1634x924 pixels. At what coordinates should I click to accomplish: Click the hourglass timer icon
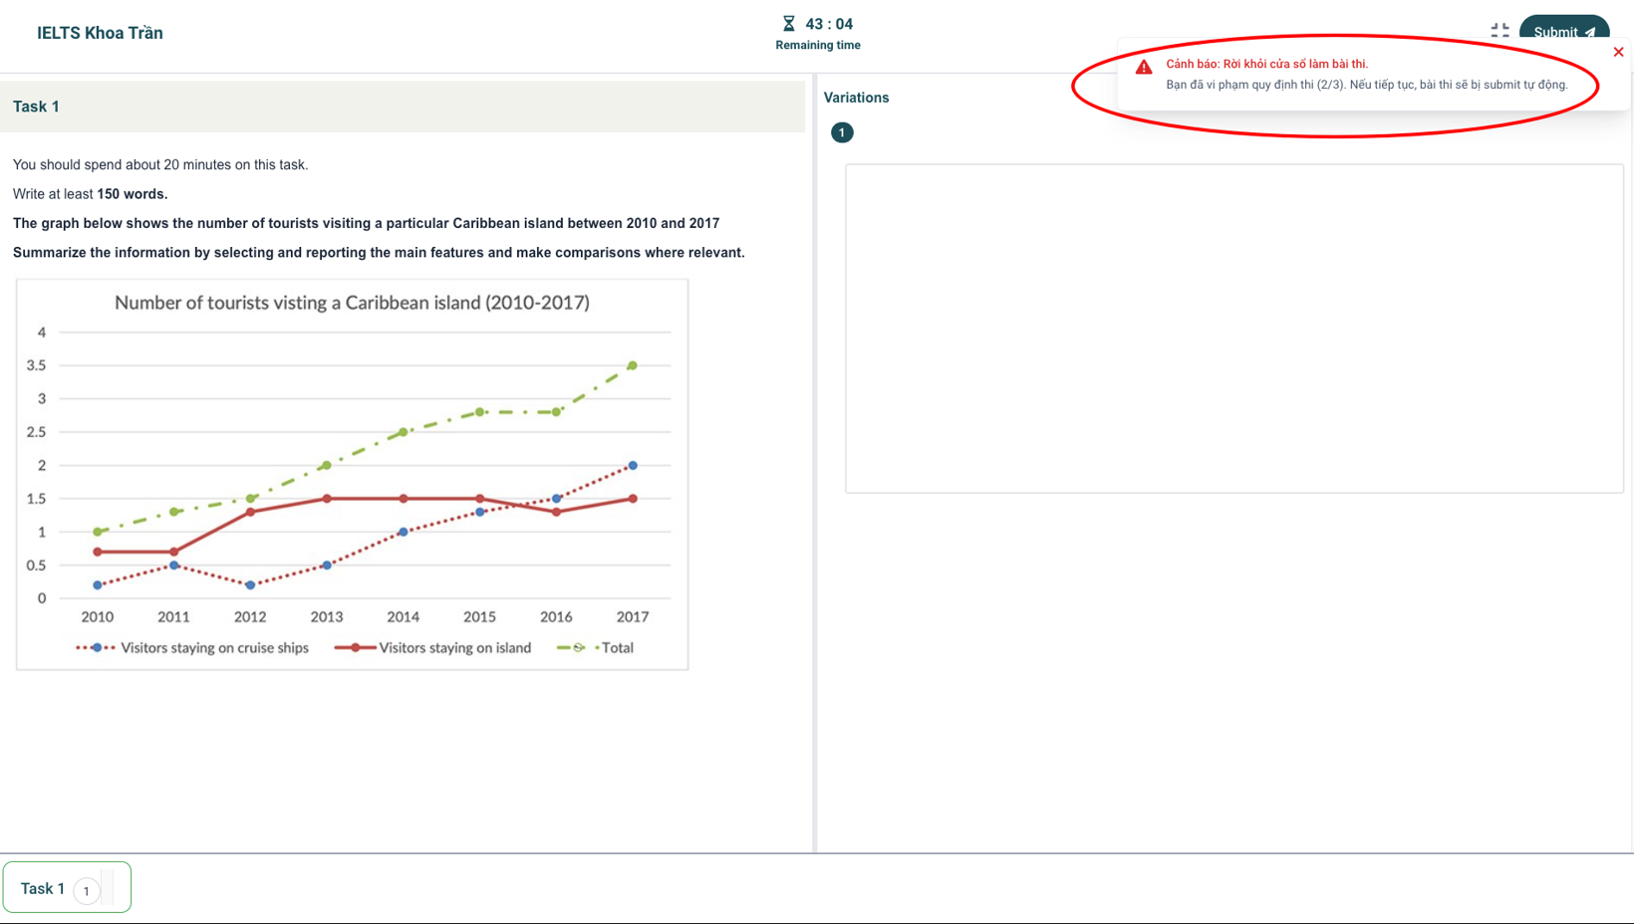[x=788, y=24]
